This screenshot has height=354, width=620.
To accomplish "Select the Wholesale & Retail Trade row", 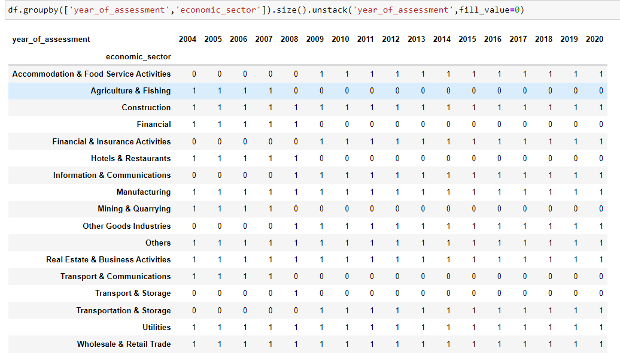I will 126,344.
